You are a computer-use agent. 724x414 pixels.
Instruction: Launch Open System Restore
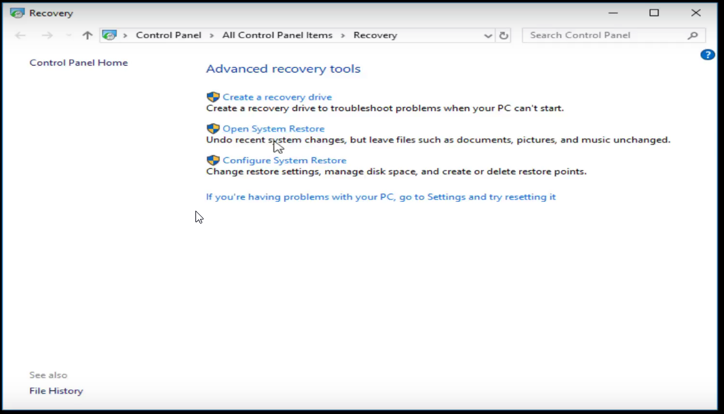click(x=273, y=129)
